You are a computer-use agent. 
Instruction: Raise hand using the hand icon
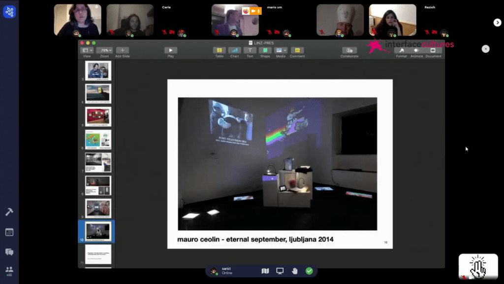pyautogui.click(x=295, y=271)
